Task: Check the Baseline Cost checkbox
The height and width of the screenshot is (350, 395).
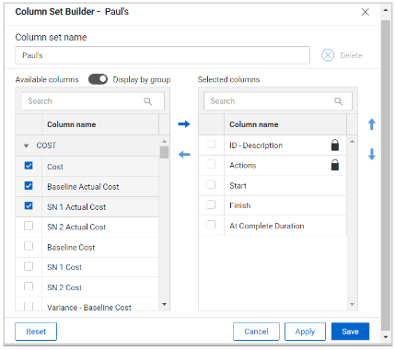Action: [x=29, y=246]
